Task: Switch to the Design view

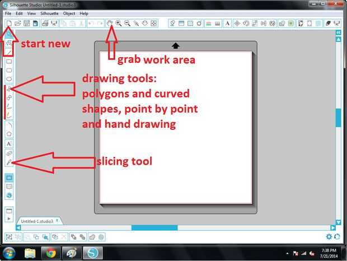Action: pos(9,178)
